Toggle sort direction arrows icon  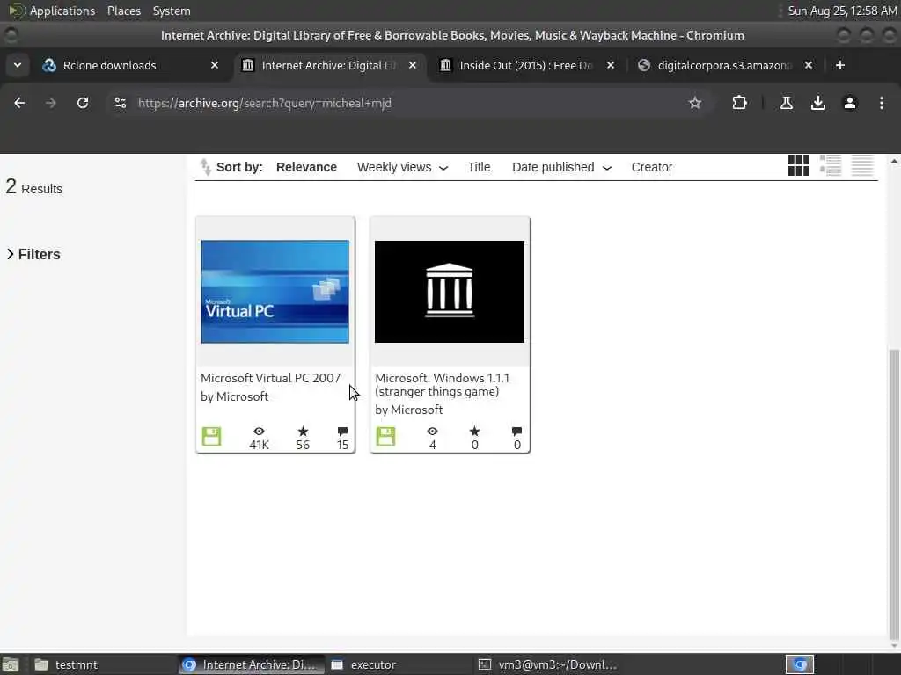click(205, 167)
